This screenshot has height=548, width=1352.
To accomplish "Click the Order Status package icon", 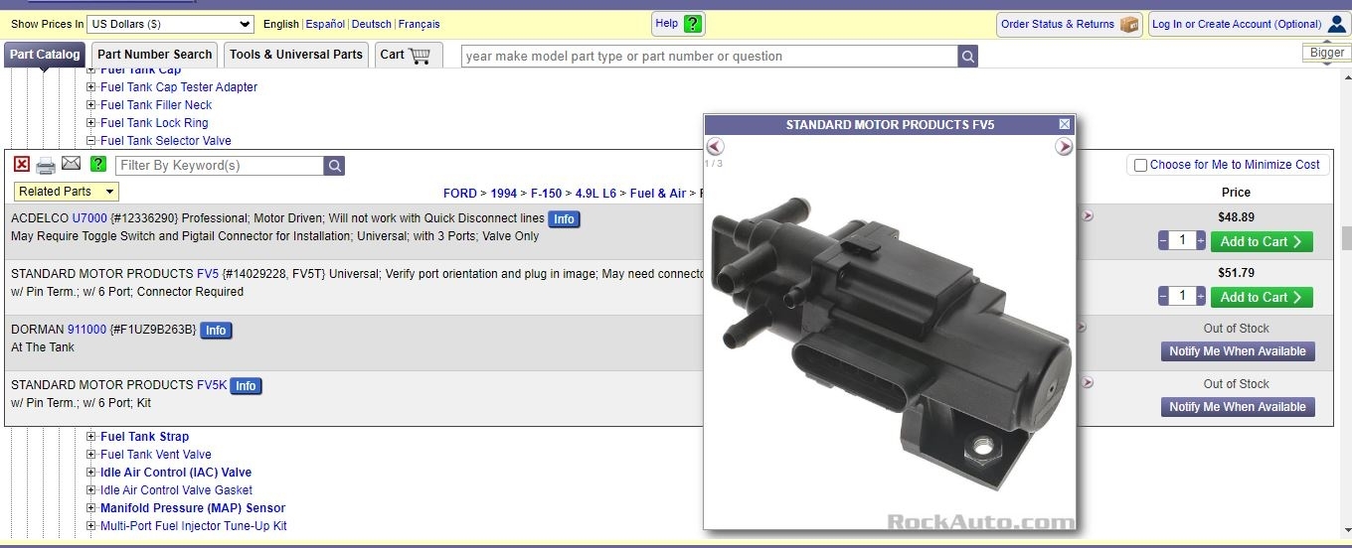I will tap(1129, 24).
